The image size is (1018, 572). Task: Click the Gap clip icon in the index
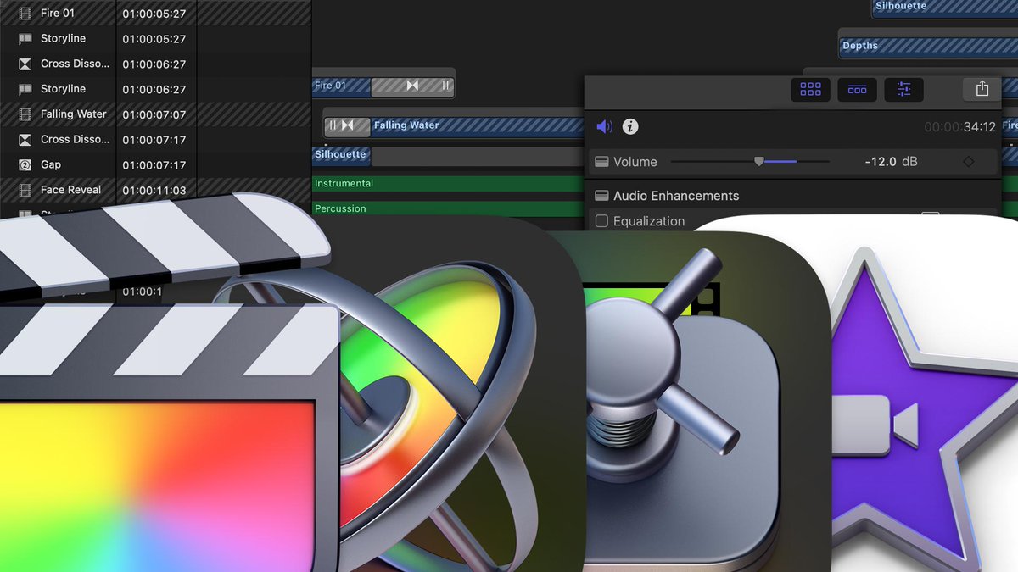(x=25, y=164)
